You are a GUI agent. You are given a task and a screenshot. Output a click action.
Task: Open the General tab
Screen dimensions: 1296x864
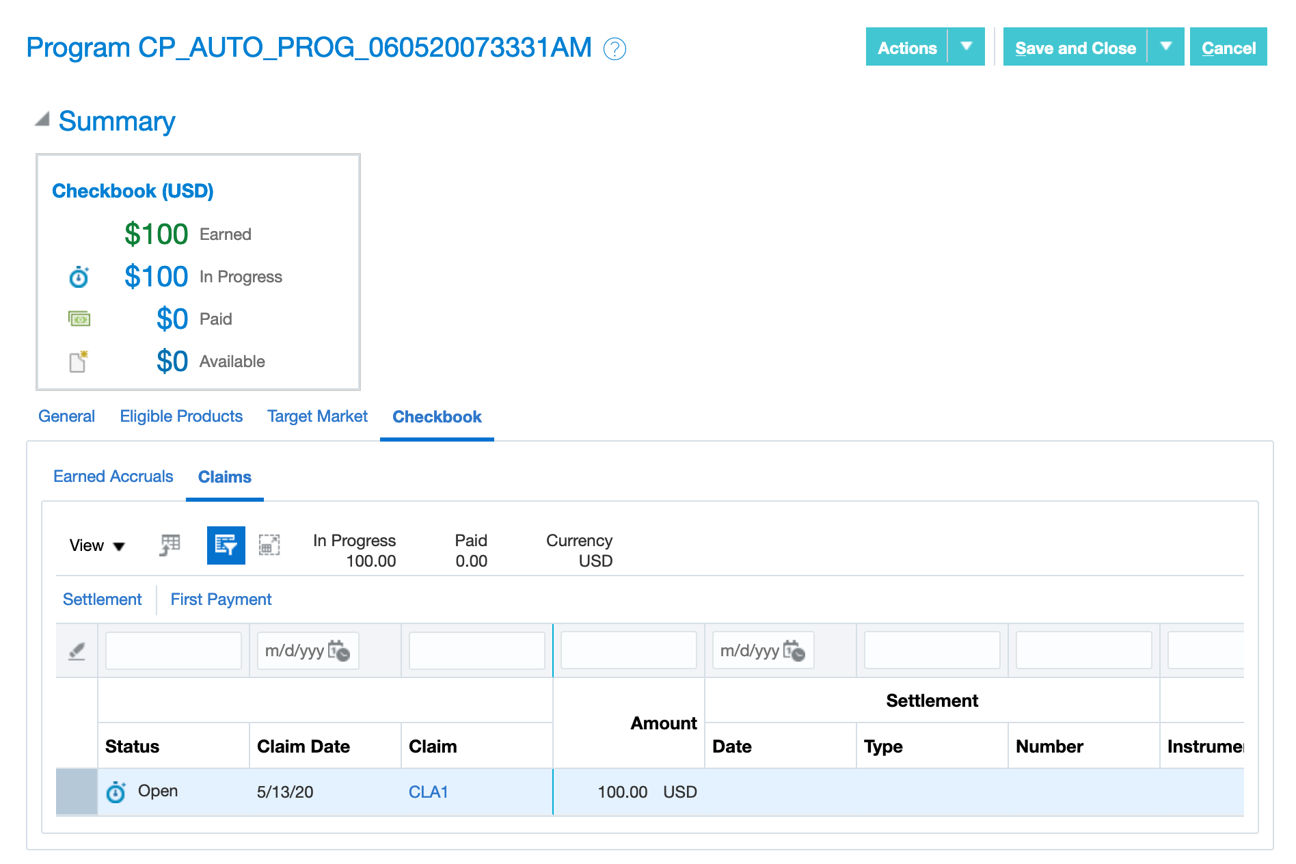pos(66,416)
